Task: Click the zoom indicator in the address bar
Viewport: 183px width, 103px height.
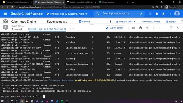Action: (x=153, y=7)
